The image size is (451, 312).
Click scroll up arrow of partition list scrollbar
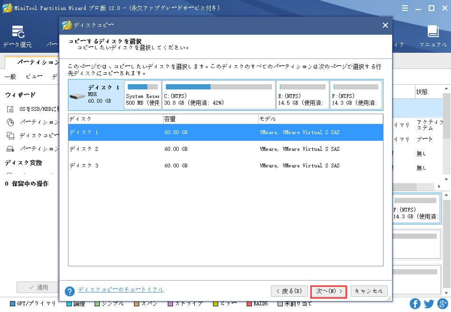pos(446,88)
